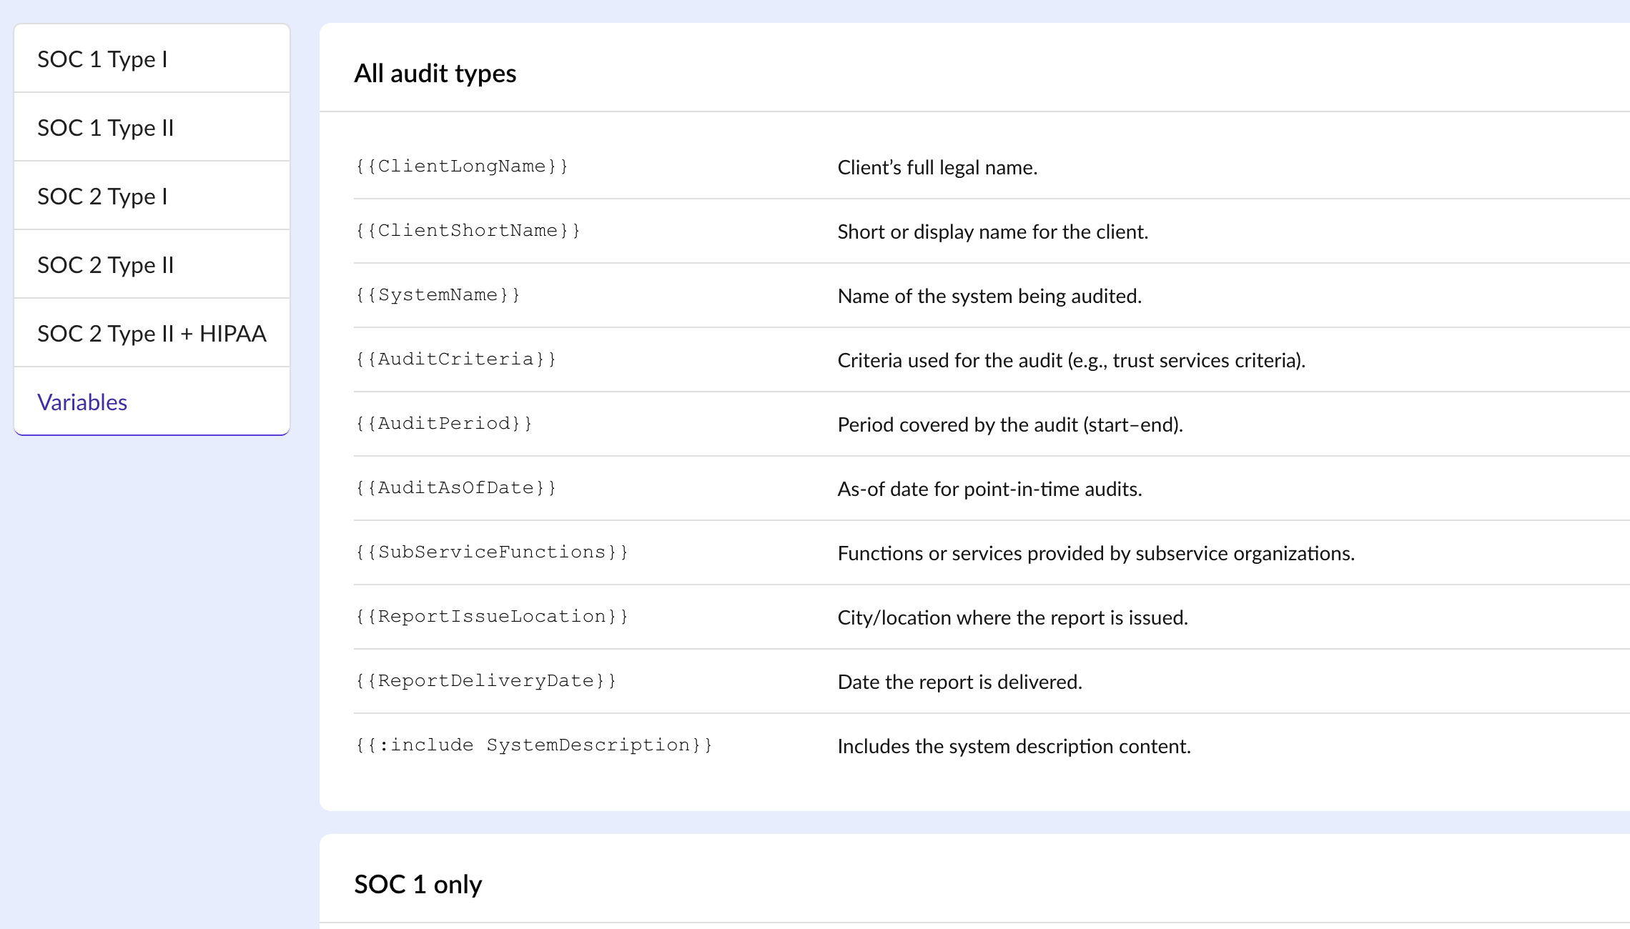Click the {{:include SystemDescription}} code
Screen dimensions: 1630x929
click(533, 745)
